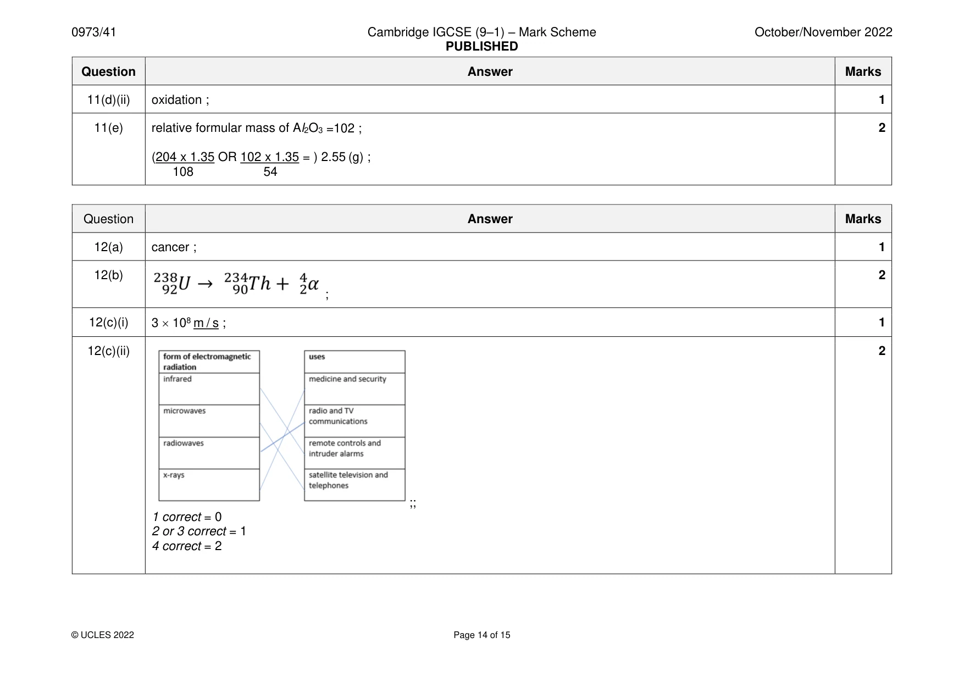Viewport: 964px width, 682px height.
Task: Click the 'October/November 2022' date text
Action: point(823,32)
